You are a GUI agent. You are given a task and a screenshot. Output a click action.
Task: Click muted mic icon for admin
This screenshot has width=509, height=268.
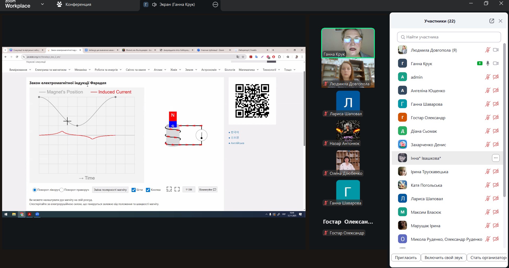point(488,77)
